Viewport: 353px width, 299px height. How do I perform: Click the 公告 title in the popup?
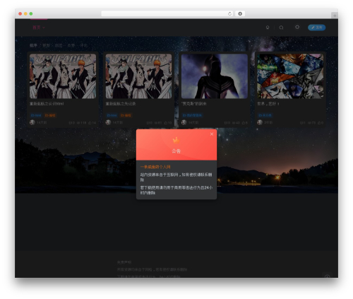tap(176, 151)
